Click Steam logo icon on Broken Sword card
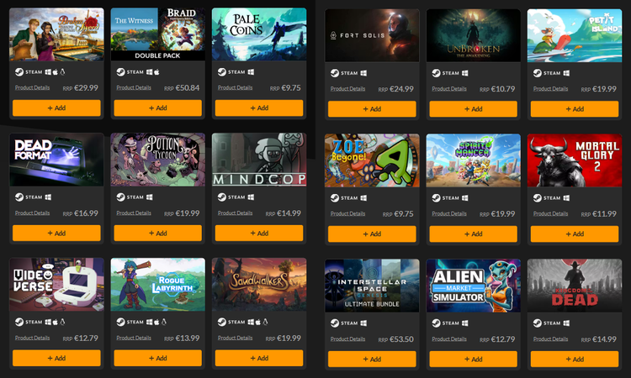Viewport: 631px width, 378px height. click(19, 72)
